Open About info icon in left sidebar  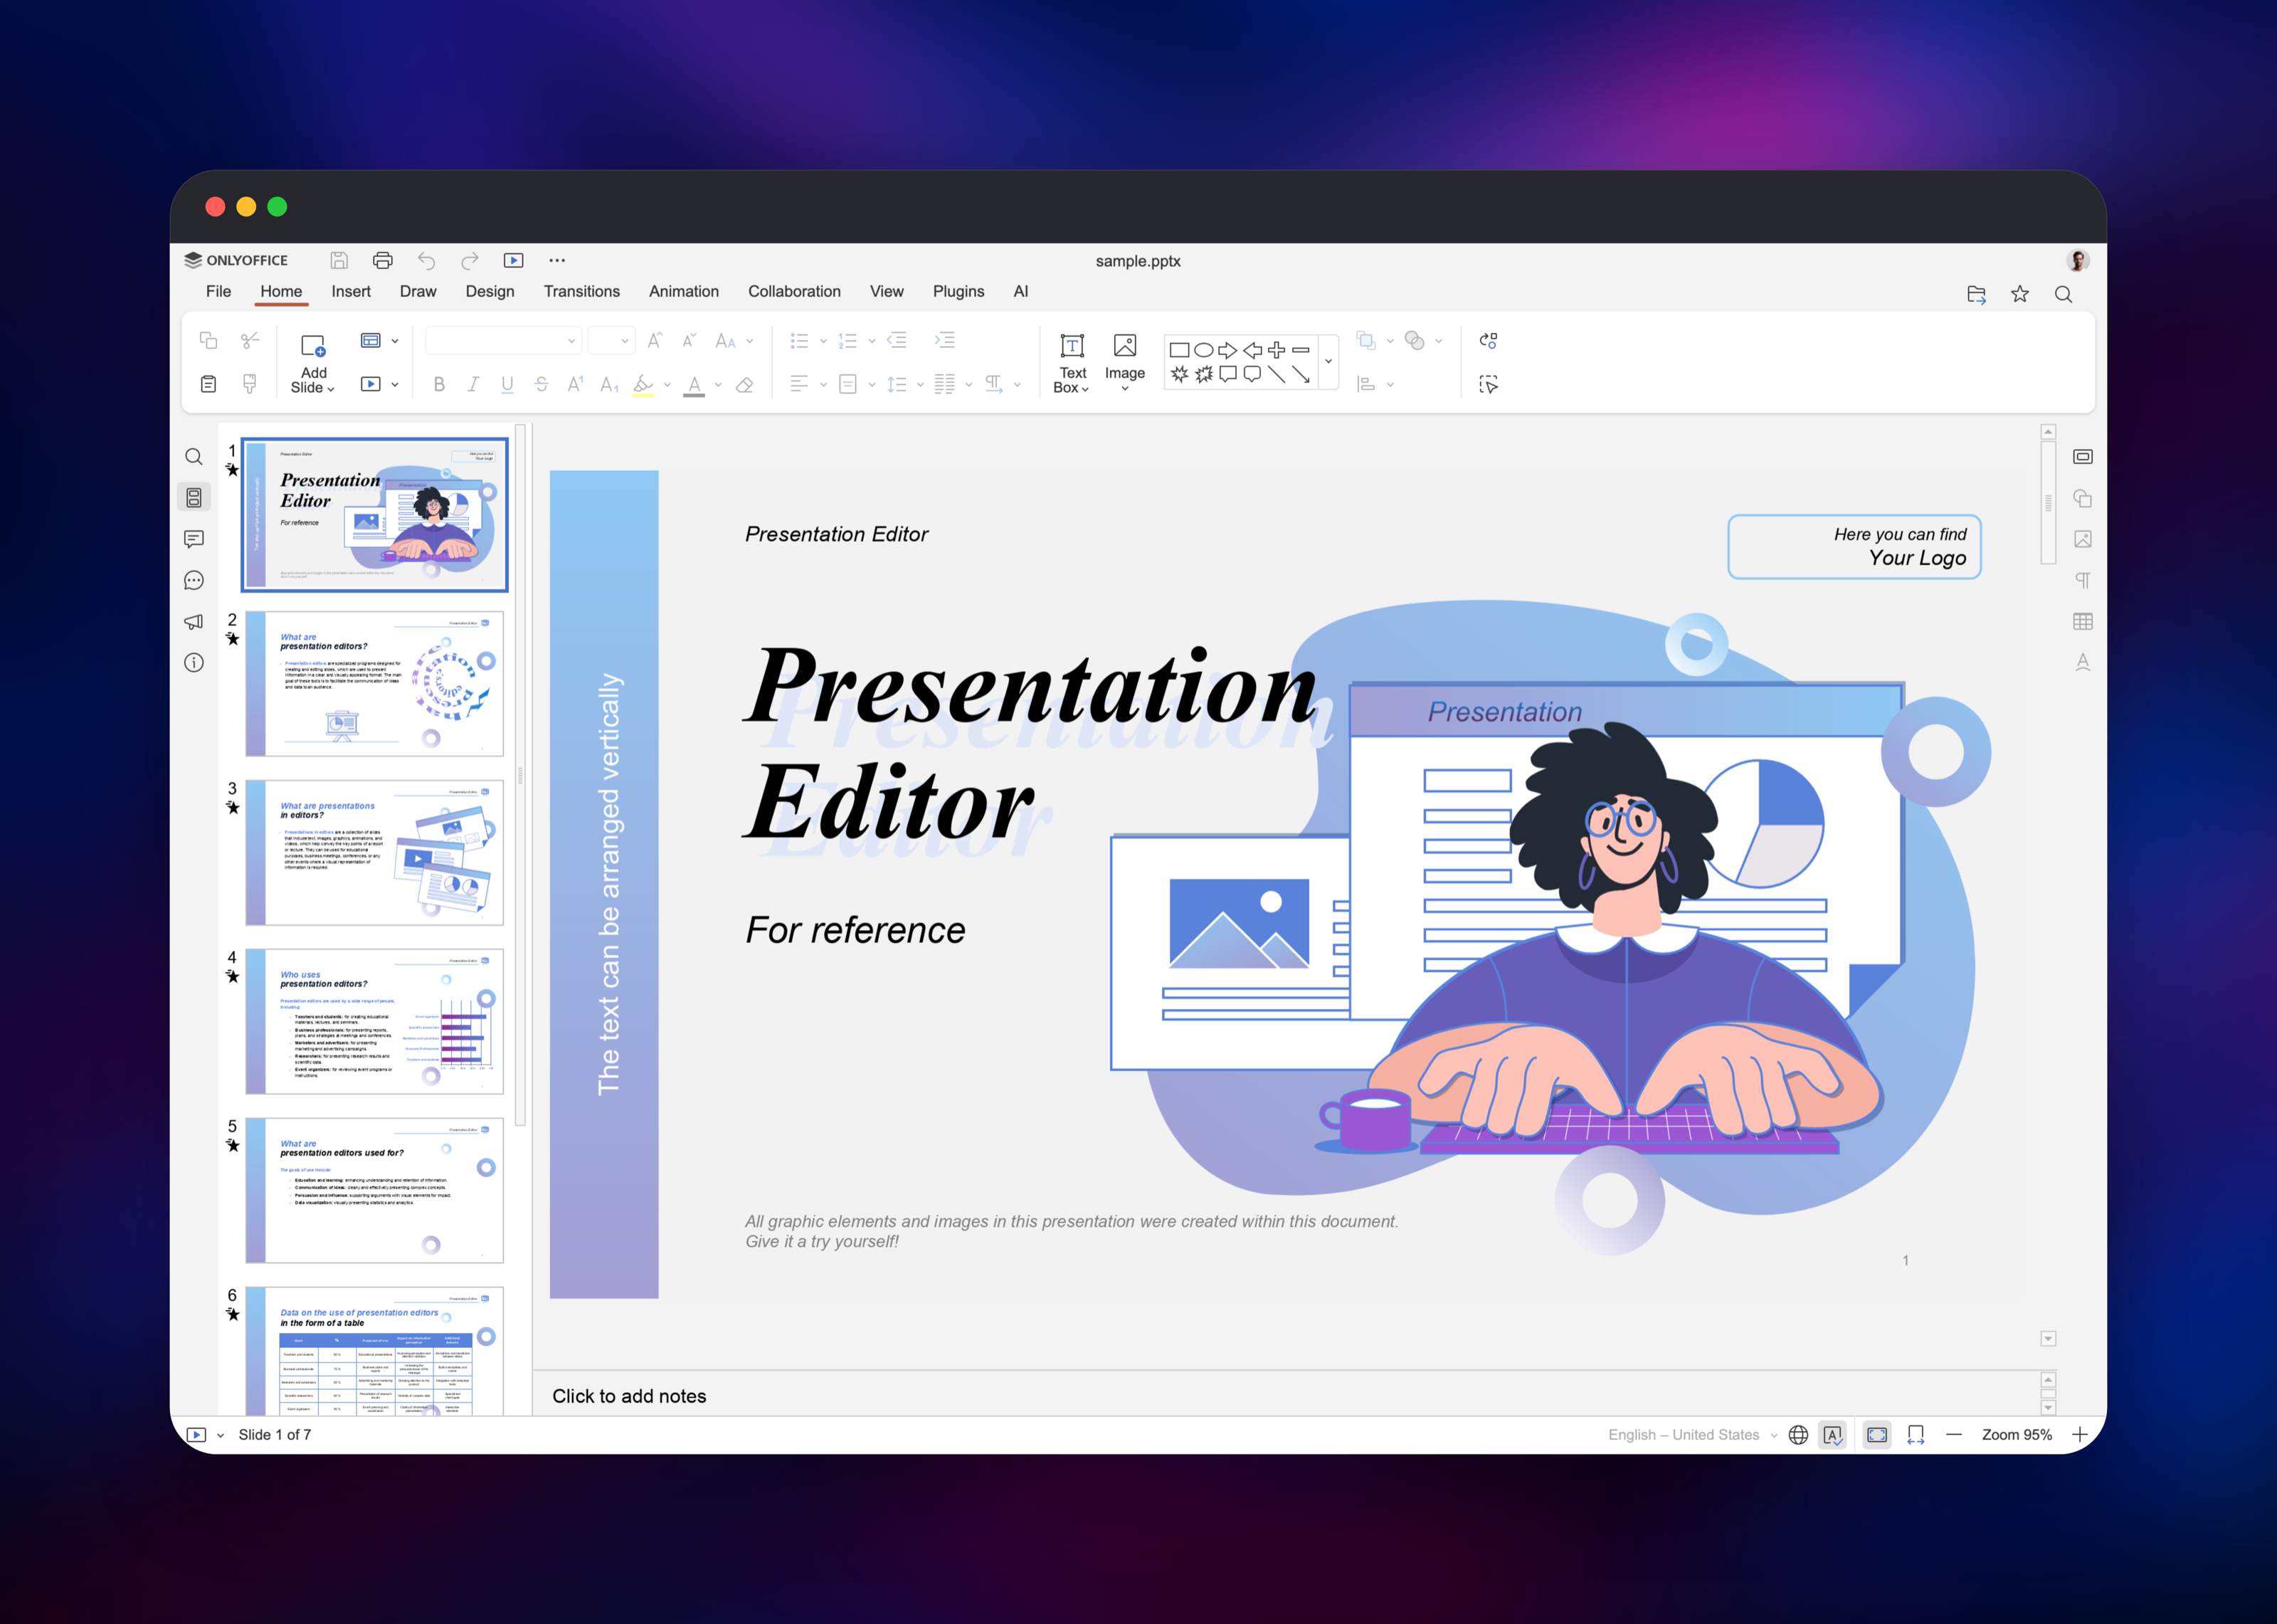194,663
